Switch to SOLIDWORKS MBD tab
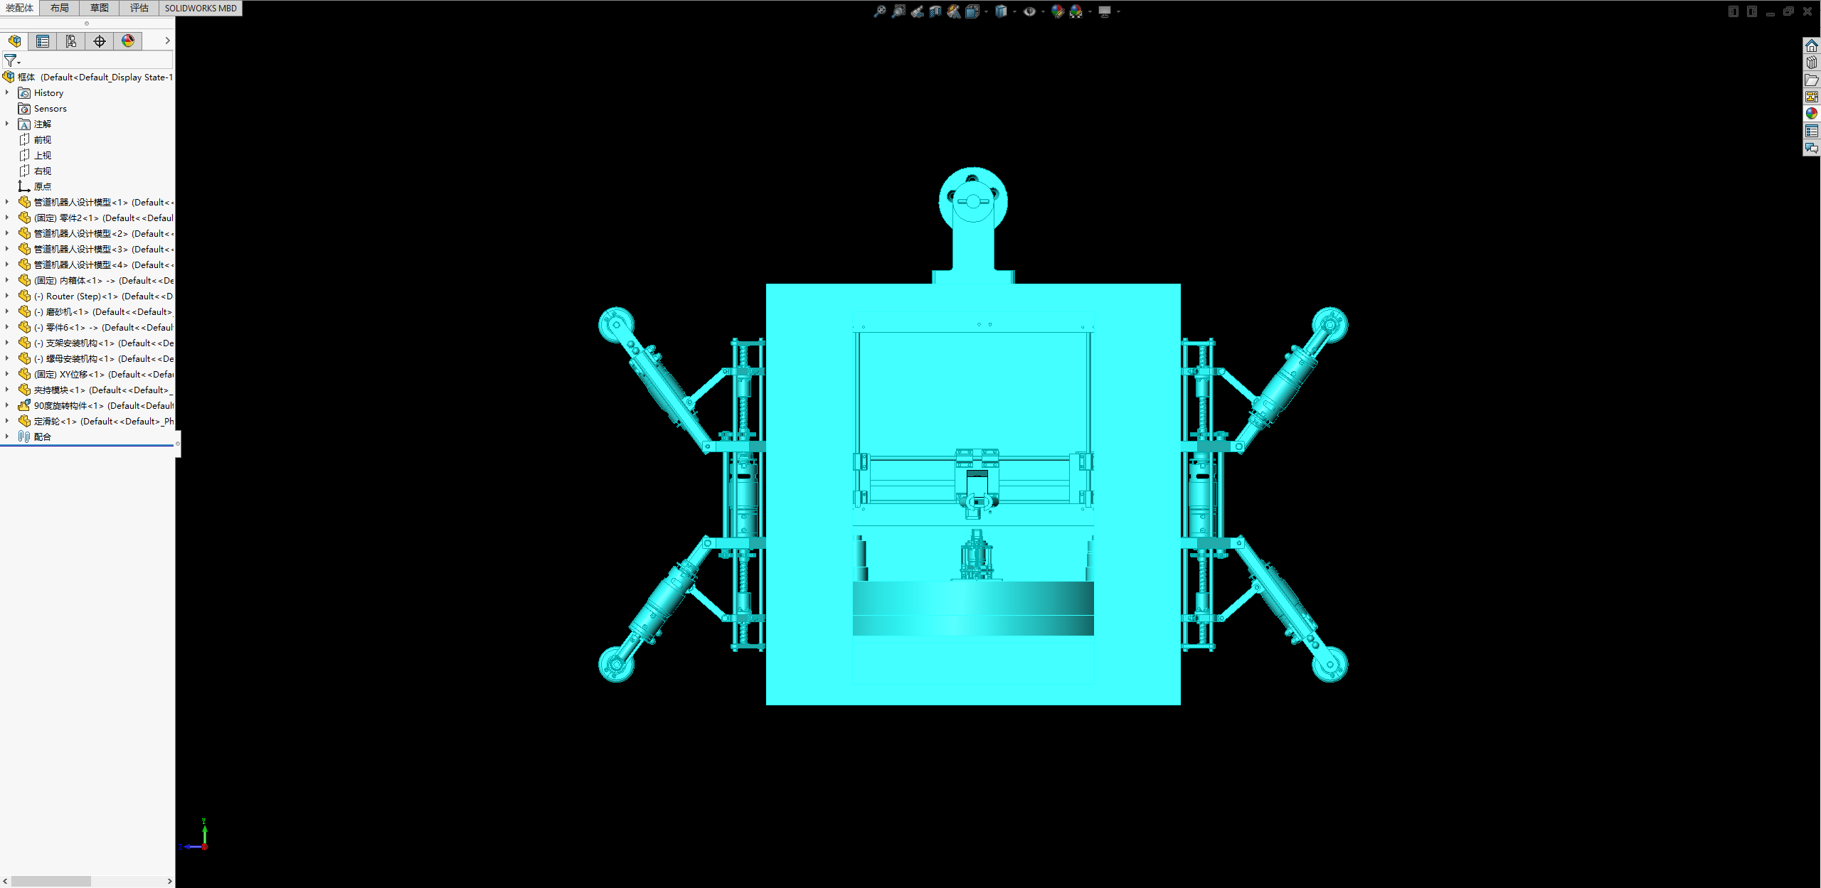This screenshot has width=1821, height=888. point(201,8)
